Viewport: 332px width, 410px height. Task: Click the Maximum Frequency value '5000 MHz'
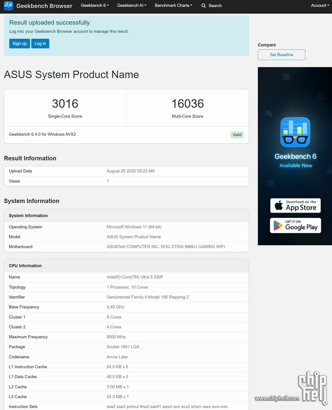coord(116,337)
